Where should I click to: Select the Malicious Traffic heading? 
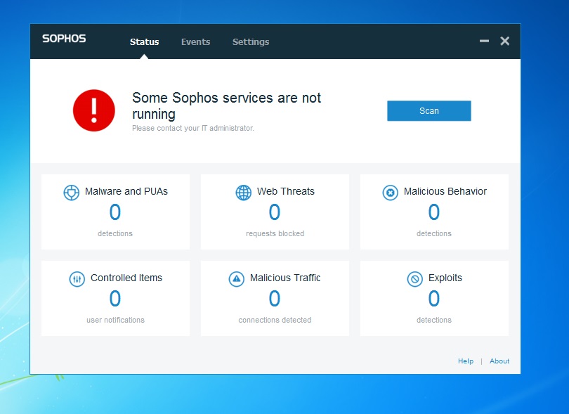(285, 278)
